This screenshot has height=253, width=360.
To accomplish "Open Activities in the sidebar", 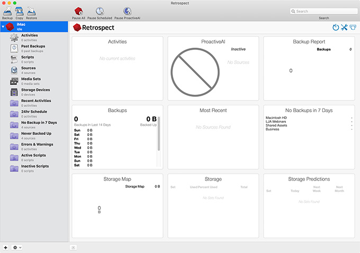I will coord(34,38).
